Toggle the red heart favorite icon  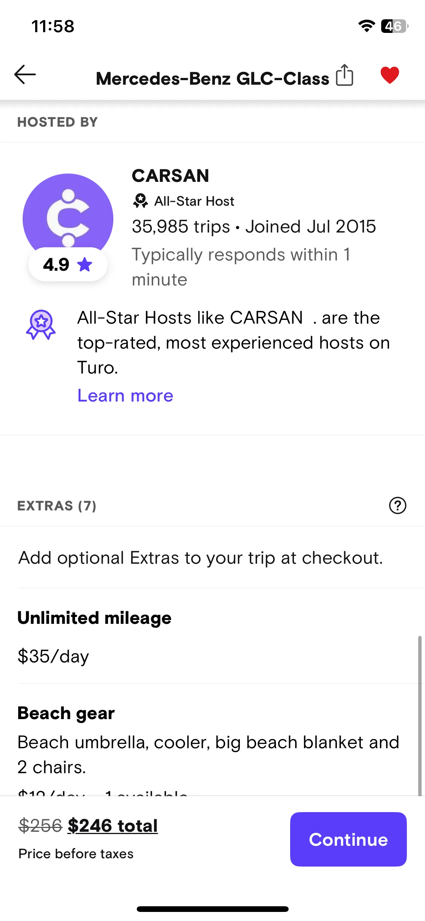pyautogui.click(x=389, y=75)
